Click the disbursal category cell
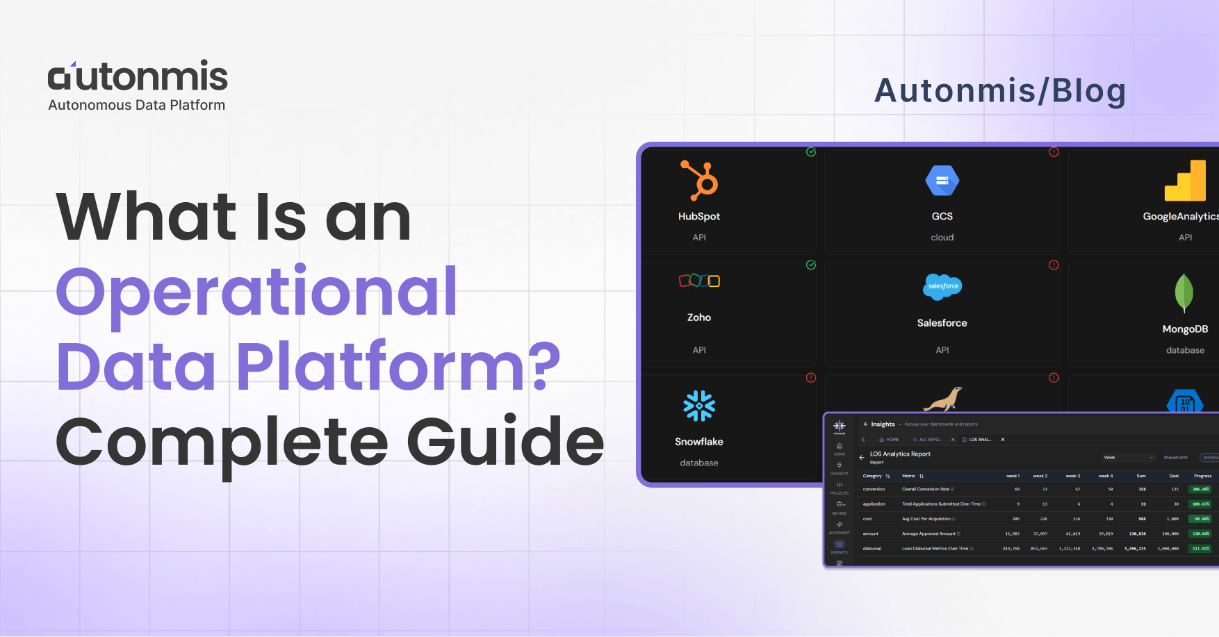Screen dimensions: 1219x637 (x=872, y=549)
